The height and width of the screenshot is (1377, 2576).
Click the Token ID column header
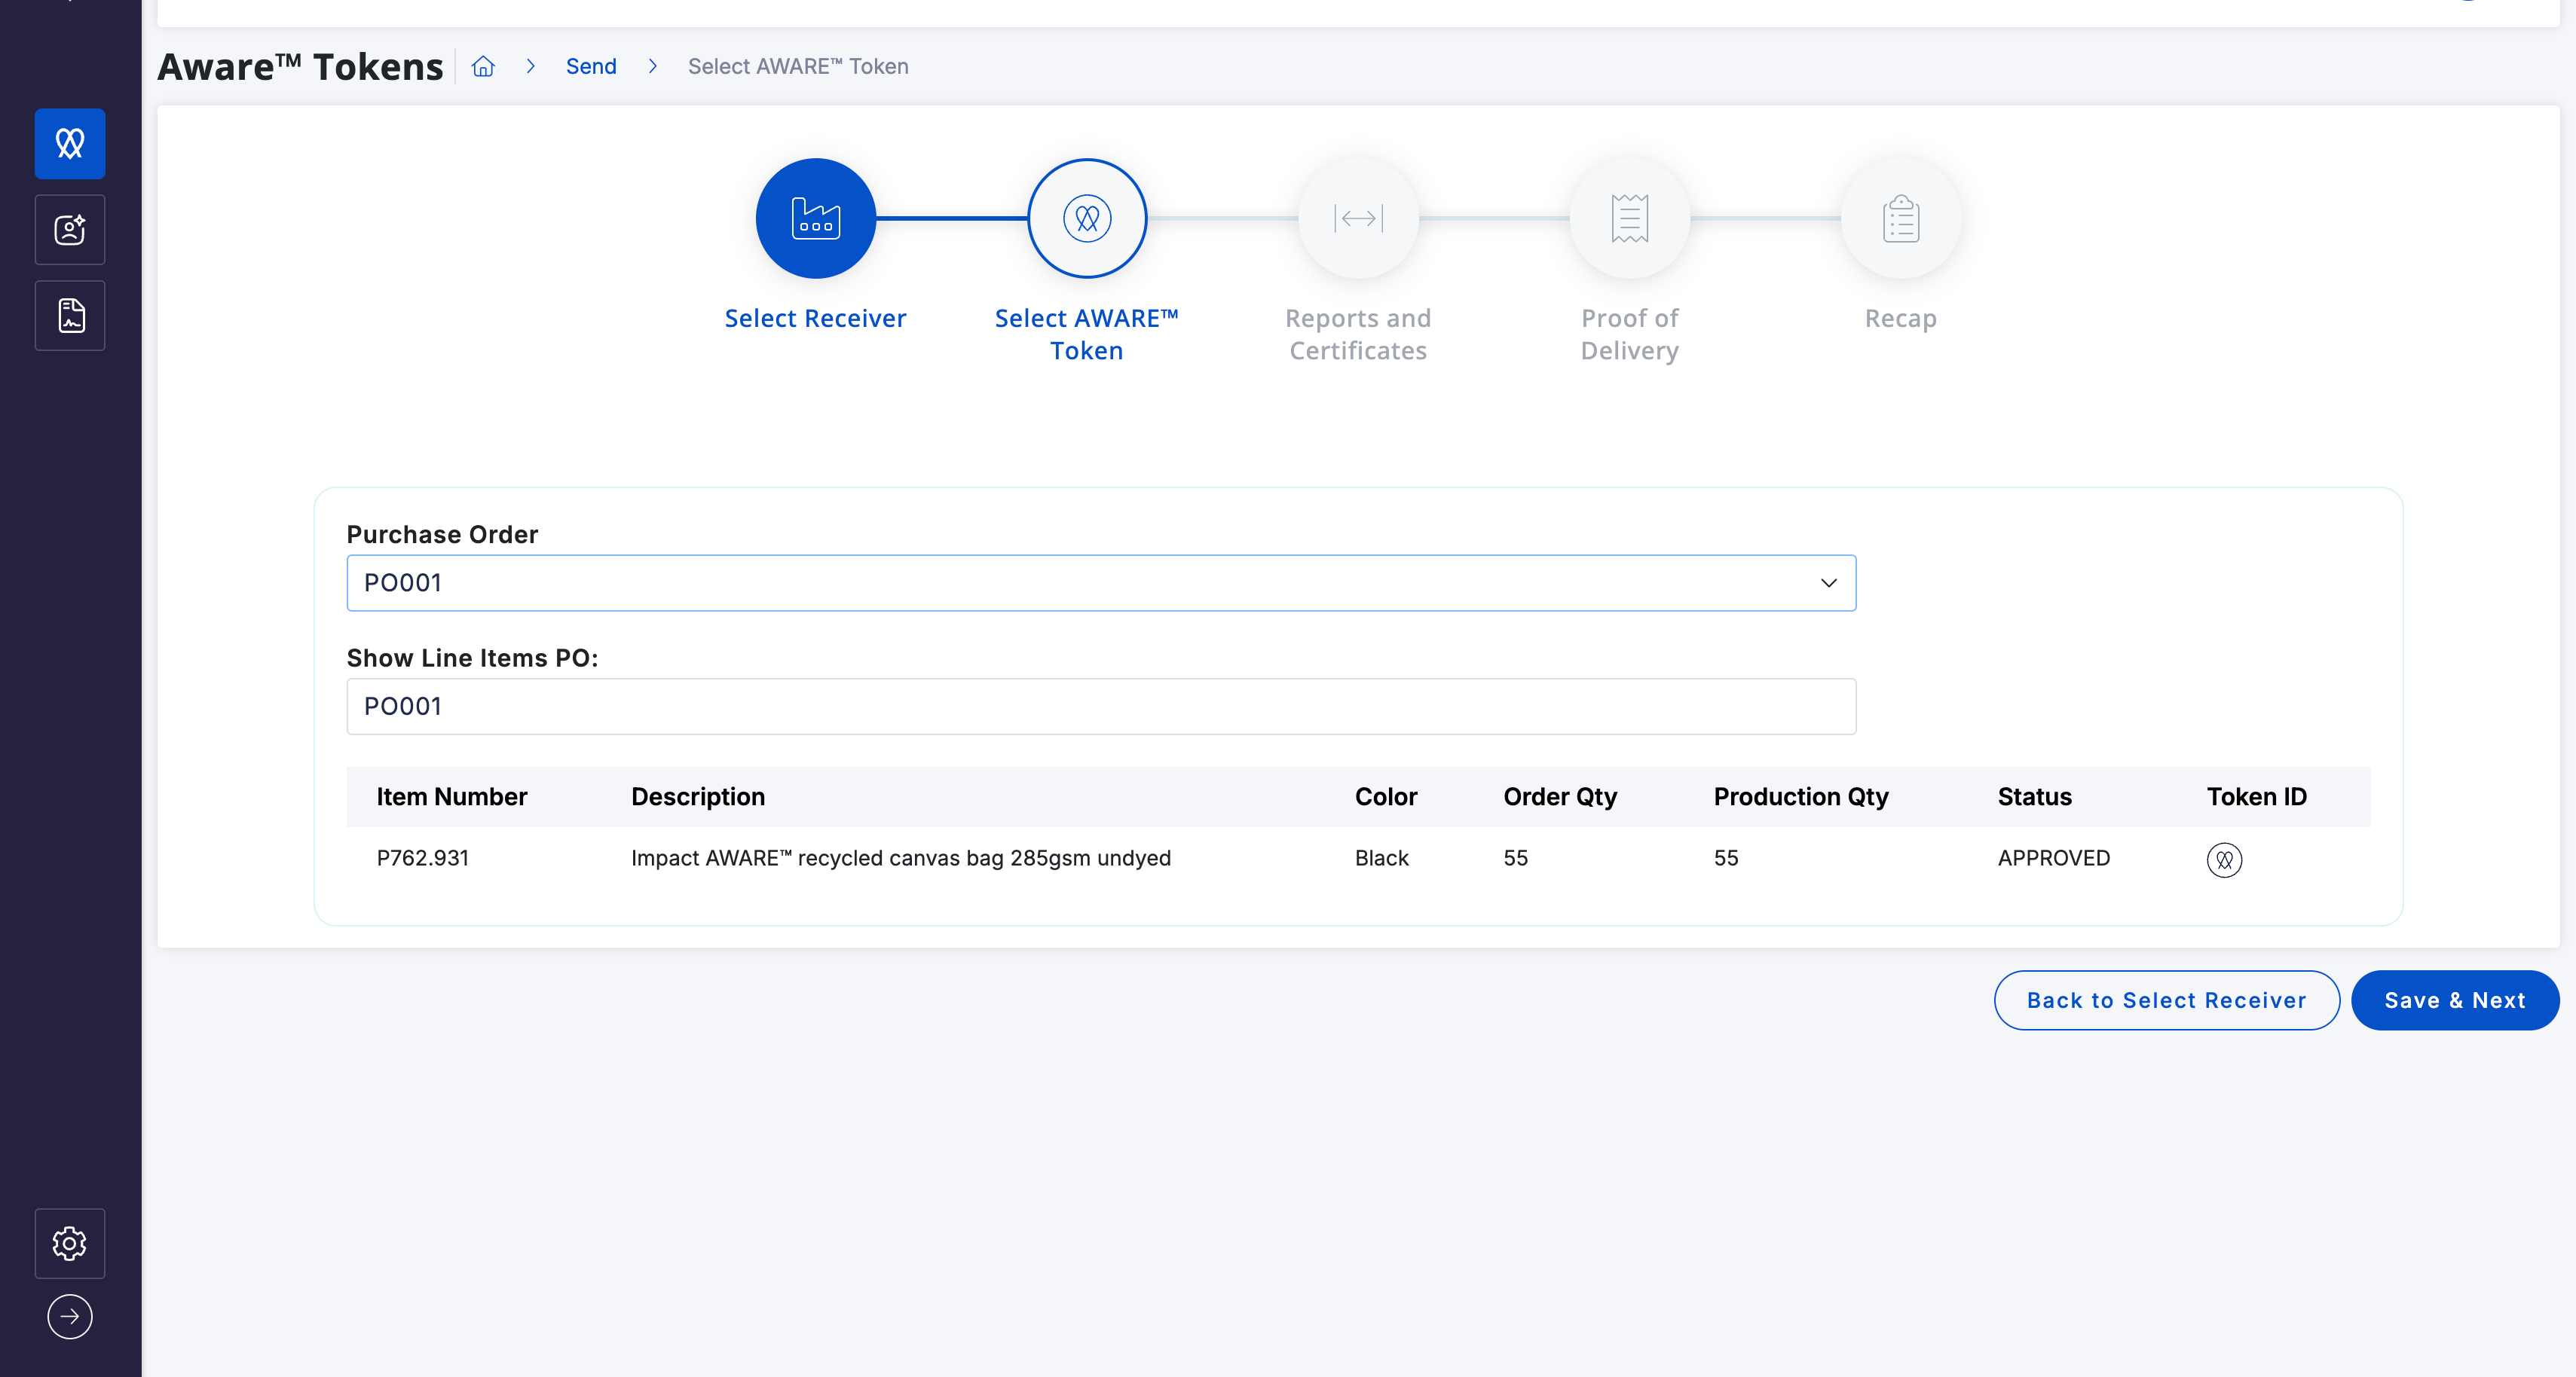[2257, 796]
